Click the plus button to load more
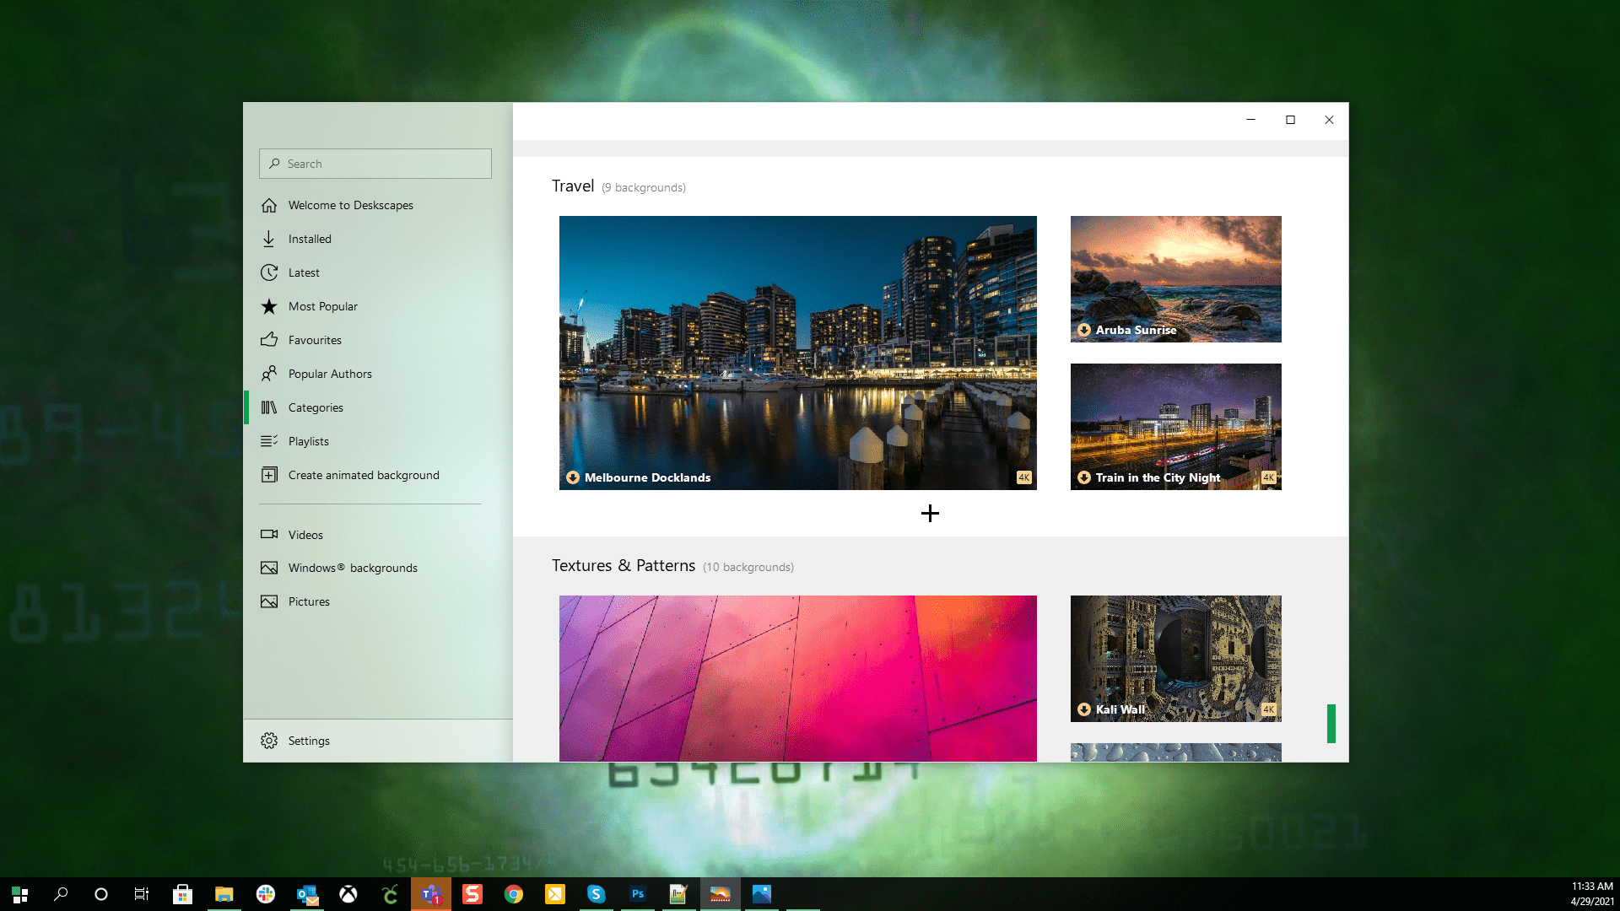The width and height of the screenshot is (1620, 911). (929, 513)
